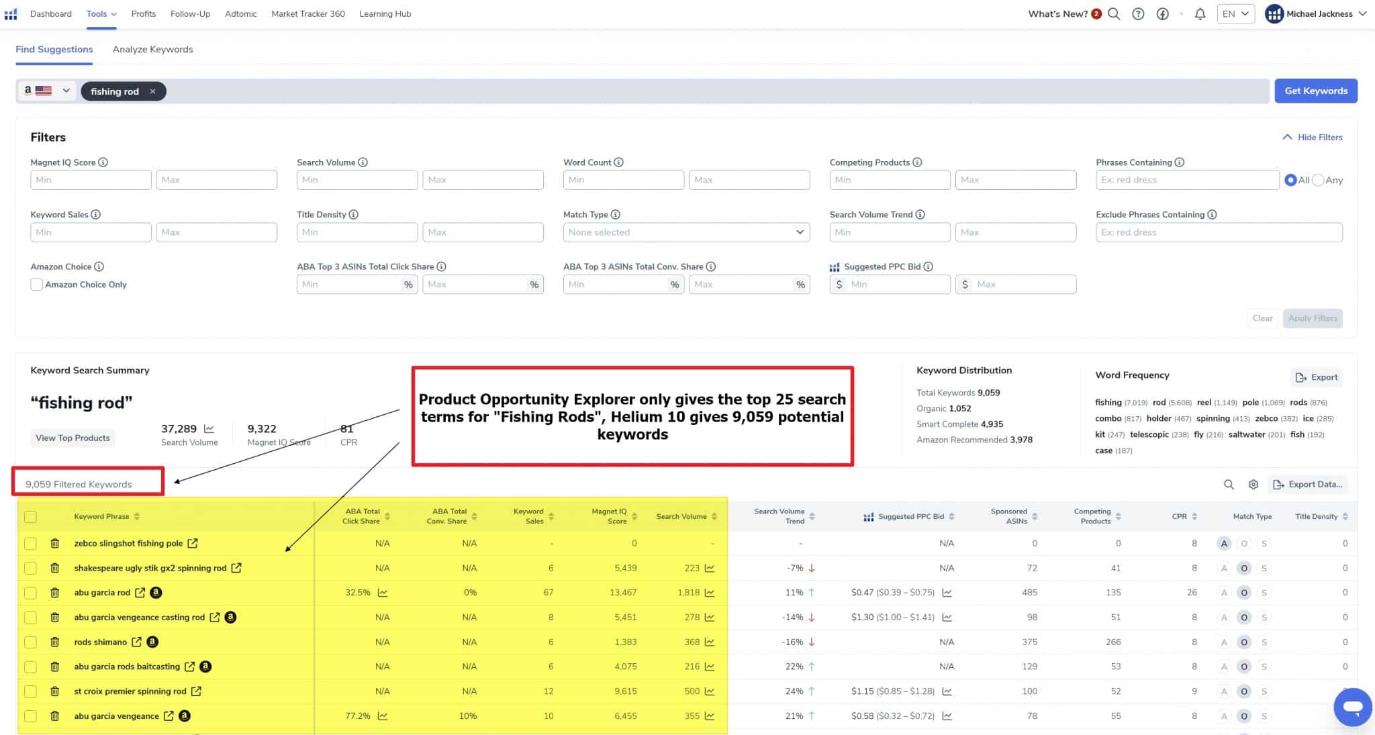
Task: Open 'st croix premier spinning rod' external link
Action: (x=196, y=691)
